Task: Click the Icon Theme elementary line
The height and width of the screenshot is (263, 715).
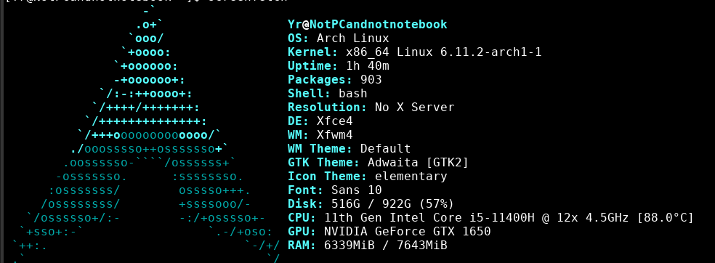Action: pyautogui.click(x=368, y=177)
